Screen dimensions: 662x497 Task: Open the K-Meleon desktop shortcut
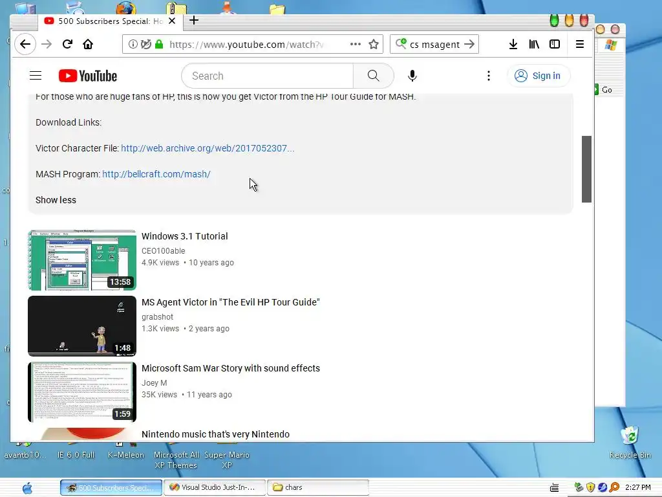126,455
